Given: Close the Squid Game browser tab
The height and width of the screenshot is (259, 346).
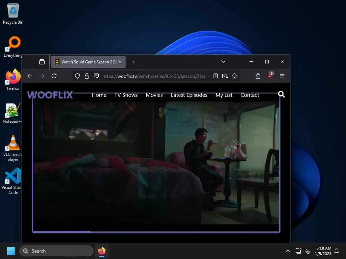Looking at the screenshot, I should pos(120,62).
